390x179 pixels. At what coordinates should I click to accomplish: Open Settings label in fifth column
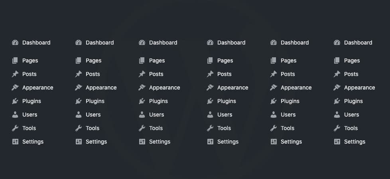click(291, 142)
